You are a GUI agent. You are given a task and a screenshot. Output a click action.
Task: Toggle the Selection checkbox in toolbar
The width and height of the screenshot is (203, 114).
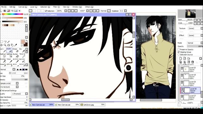(x=46, y=11)
